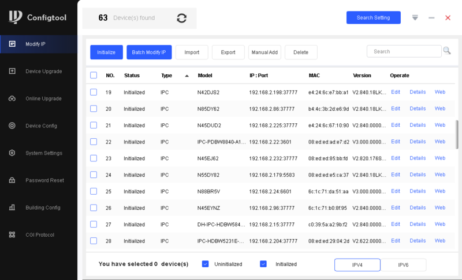Tick the checkbox for device number 19
Screen dimensions: 462x280
pos(94,92)
